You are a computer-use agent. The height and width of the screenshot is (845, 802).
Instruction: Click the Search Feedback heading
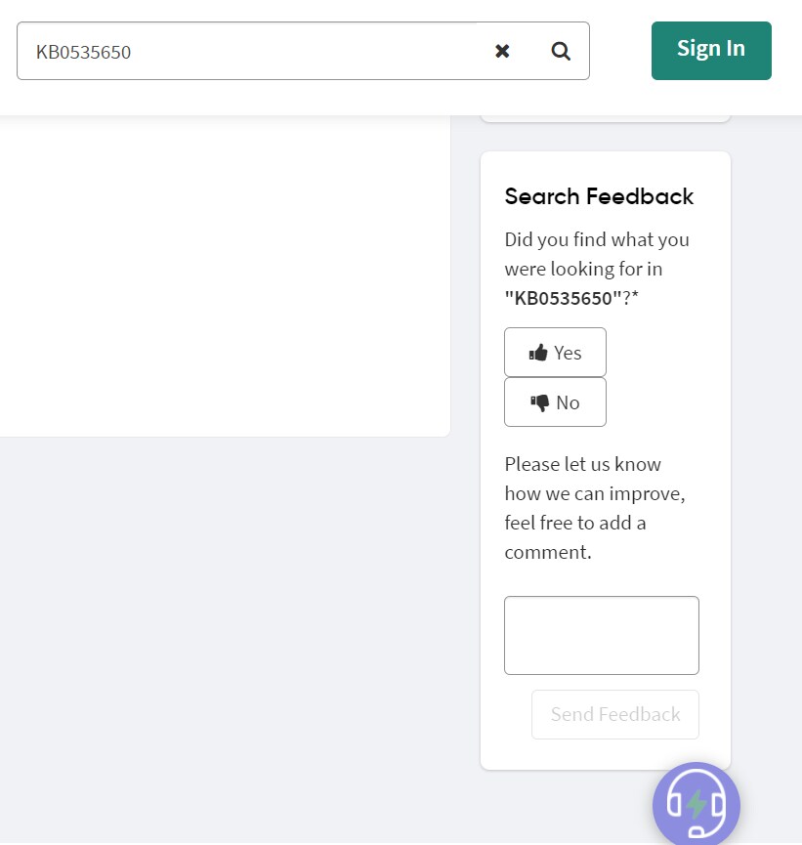pyautogui.click(x=599, y=196)
